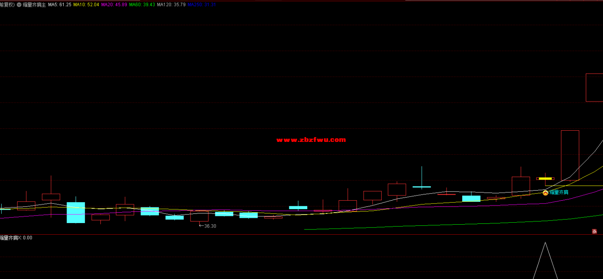Click the 前复权 adjustment label
The image size is (603, 279).
tap(7, 5)
